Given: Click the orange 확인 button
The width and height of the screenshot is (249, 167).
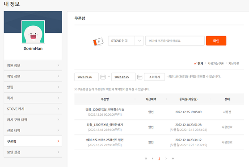Looking at the screenshot, I should click(216, 41).
